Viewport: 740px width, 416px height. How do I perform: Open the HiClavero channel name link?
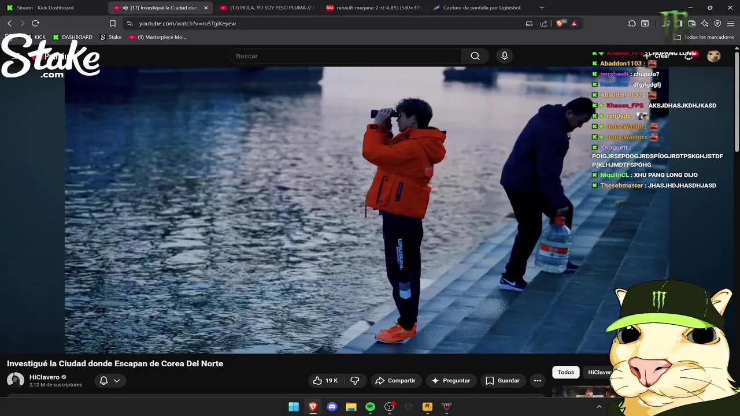click(x=45, y=377)
